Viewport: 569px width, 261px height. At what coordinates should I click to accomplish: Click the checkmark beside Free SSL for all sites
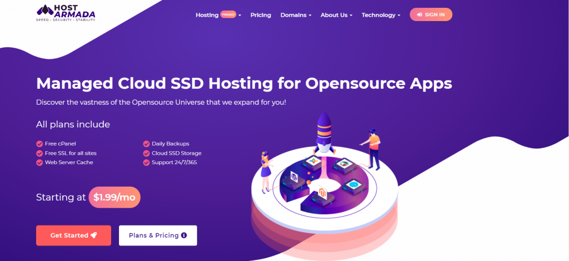tap(39, 153)
